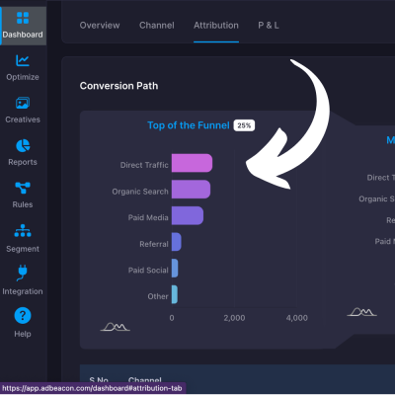Open the Help question-mark icon
The height and width of the screenshot is (395, 395).
coord(23,316)
